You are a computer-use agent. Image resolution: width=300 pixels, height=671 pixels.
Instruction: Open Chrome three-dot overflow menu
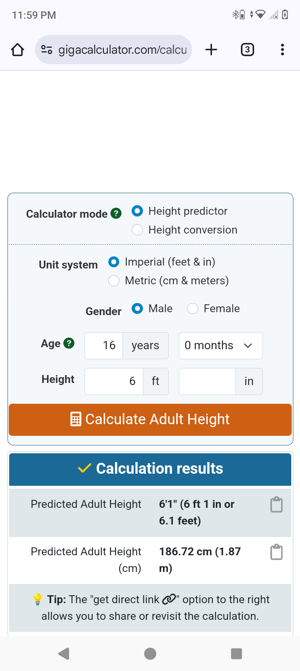tap(282, 50)
